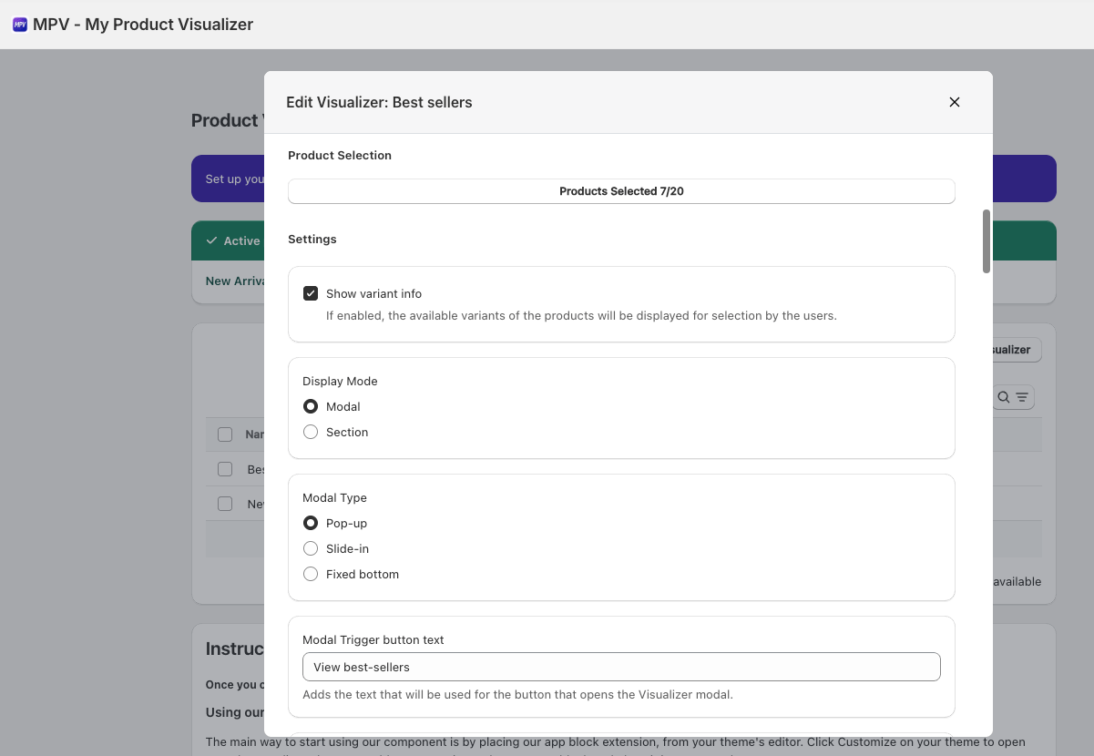Screen dimensions: 1094x756
Task: Tick the first visualizer row checkbox
Action: (225, 469)
